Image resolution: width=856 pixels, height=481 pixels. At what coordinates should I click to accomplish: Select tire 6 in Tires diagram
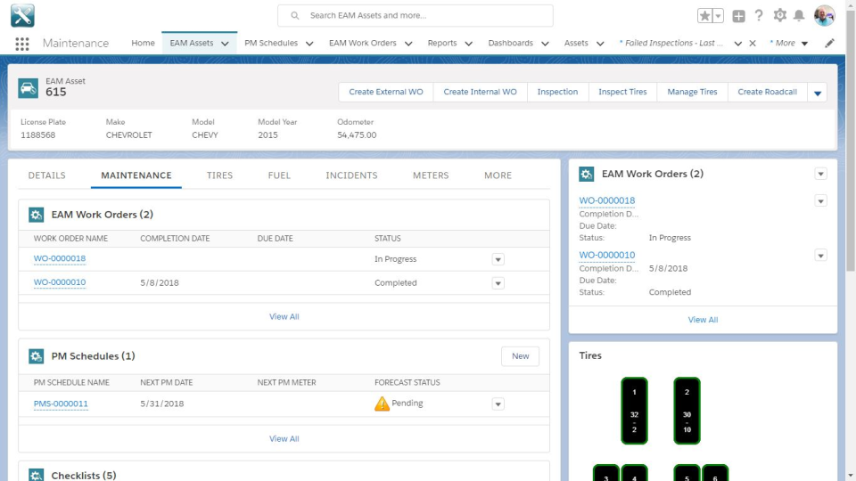(x=715, y=473)
